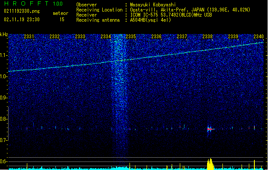The width and height of the screenshot is (268, 170).
Task: Click the 2338 time marker
Action: 207,36
